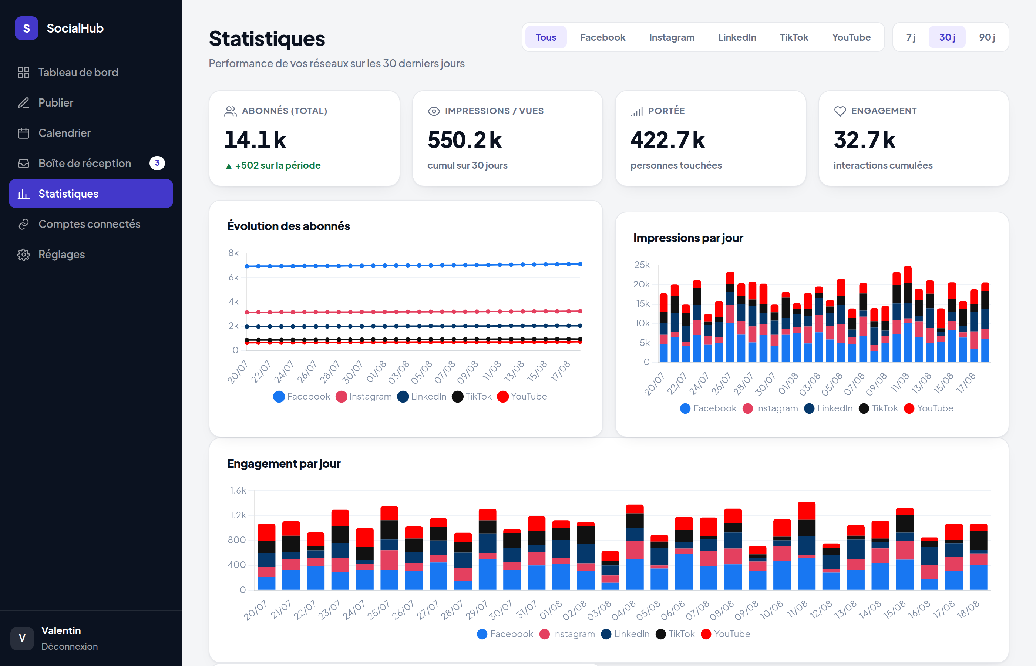This screenshot has width=1036, height=666.
Task: Click the Valentin user name
Action: click(61, 630)
